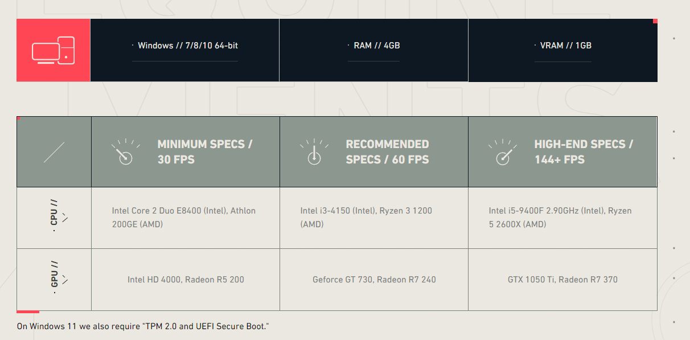Click the Recommended Specs gauge icon
690x340 pixels.
tap(313, 152)
